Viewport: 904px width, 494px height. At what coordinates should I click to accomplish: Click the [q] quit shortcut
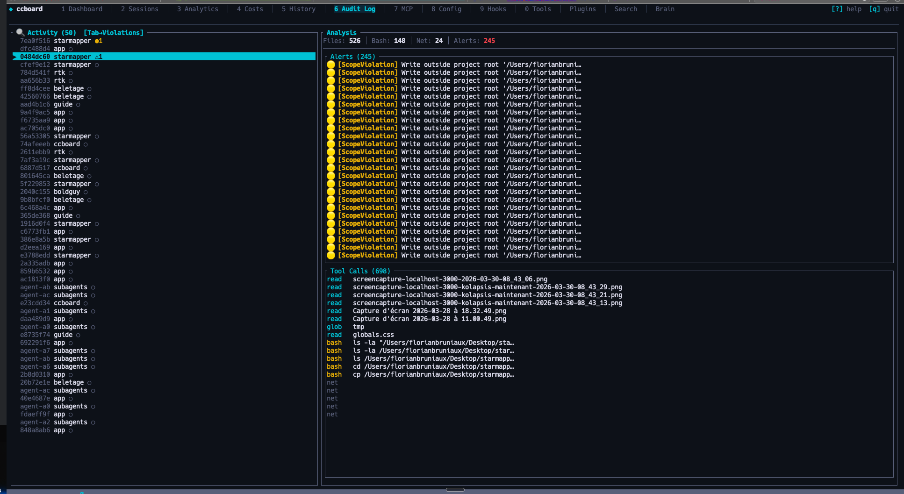(884, 9)
